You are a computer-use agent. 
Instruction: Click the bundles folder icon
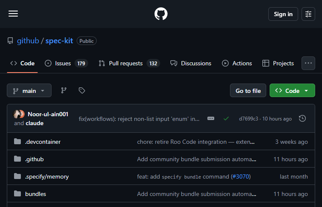click(x=17, y=193)
